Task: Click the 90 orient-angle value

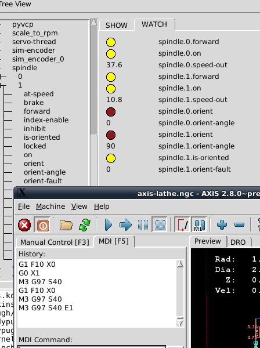Action: tap(111, 146)
